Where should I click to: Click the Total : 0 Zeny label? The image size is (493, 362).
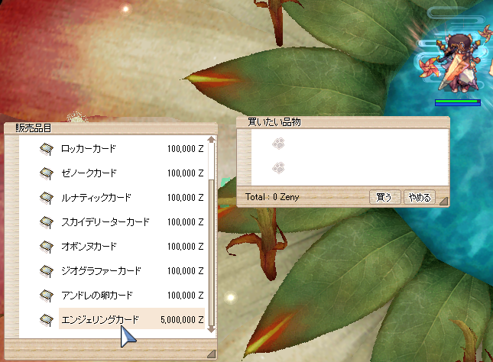[272, 197]
